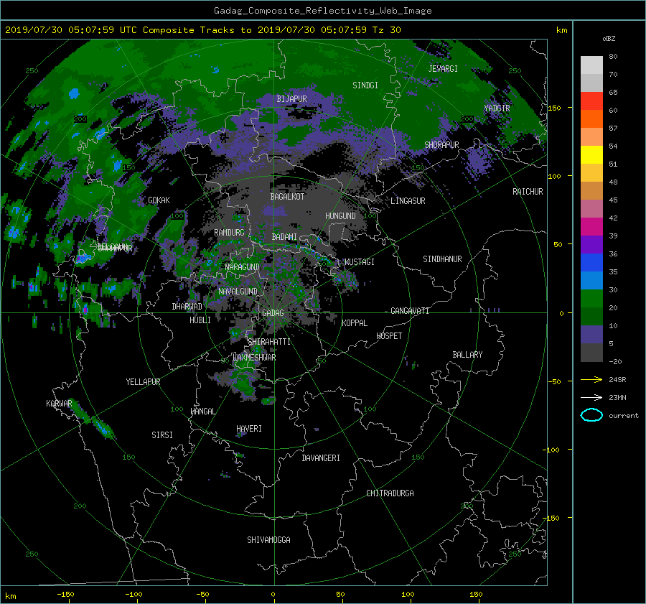Select the 51-54 dBZ yellow swatch
The image size is (646, 604).
click(x=591, y=155)
